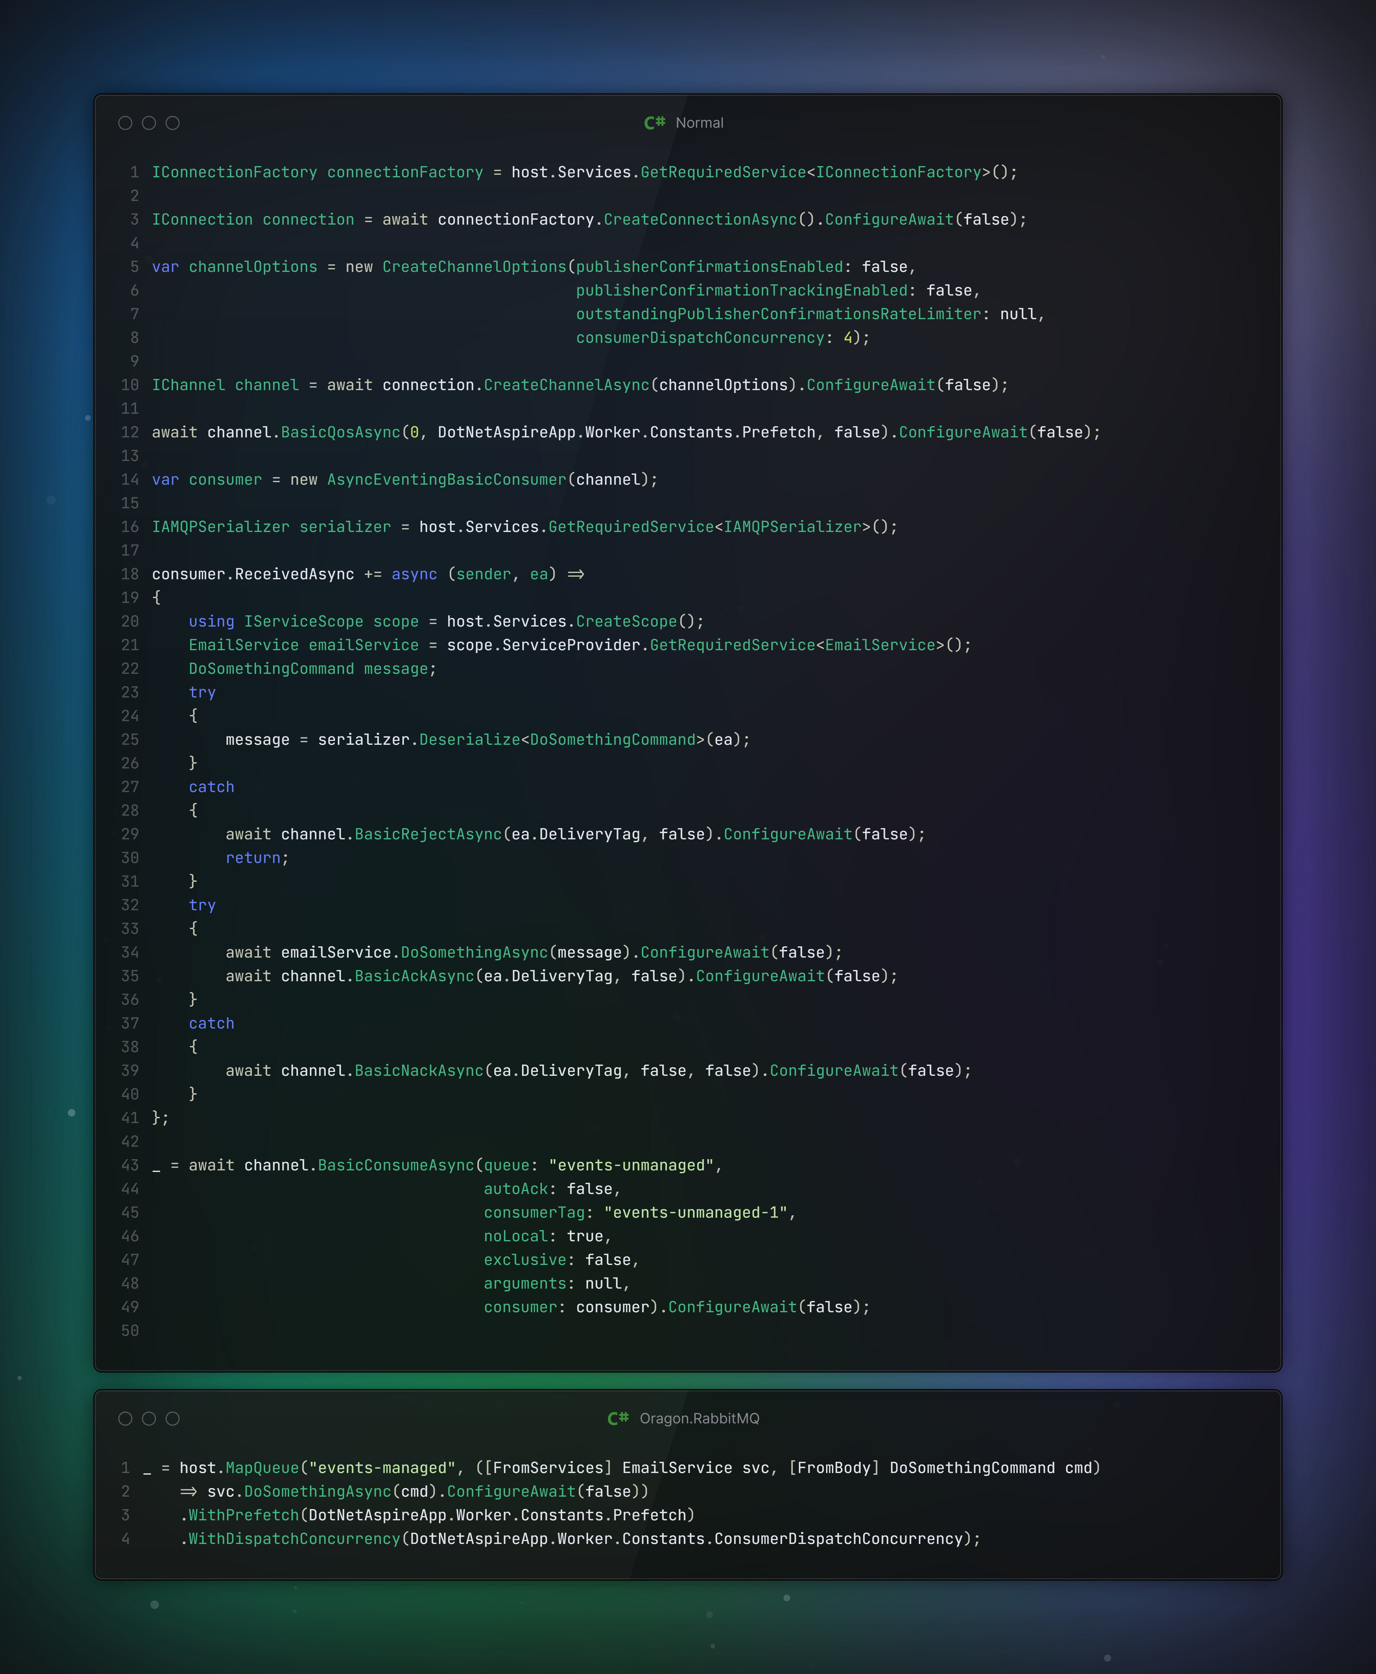
Task: Click the MapQueue method in bottom snippet
Action: tap(262, 1468)
